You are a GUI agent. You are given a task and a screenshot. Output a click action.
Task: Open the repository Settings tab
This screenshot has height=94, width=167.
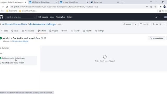pyautogui.click(x=99, y=31)
